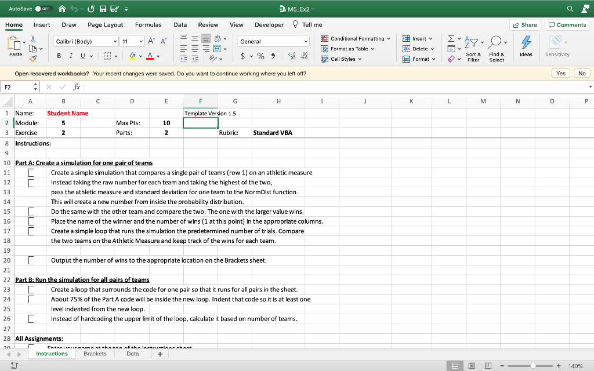594x371 pixels.
Task: Click the Paste clipboard icon
Action: point(16,43)
